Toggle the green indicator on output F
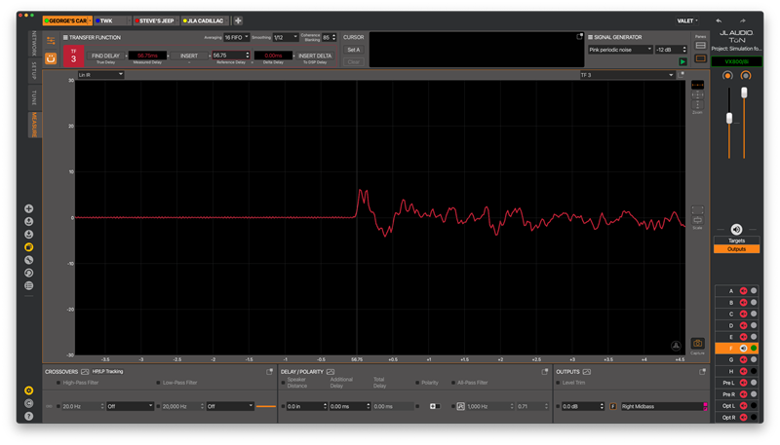The height and width of the screenshot is (445, 780). click(x=754, y=349)
